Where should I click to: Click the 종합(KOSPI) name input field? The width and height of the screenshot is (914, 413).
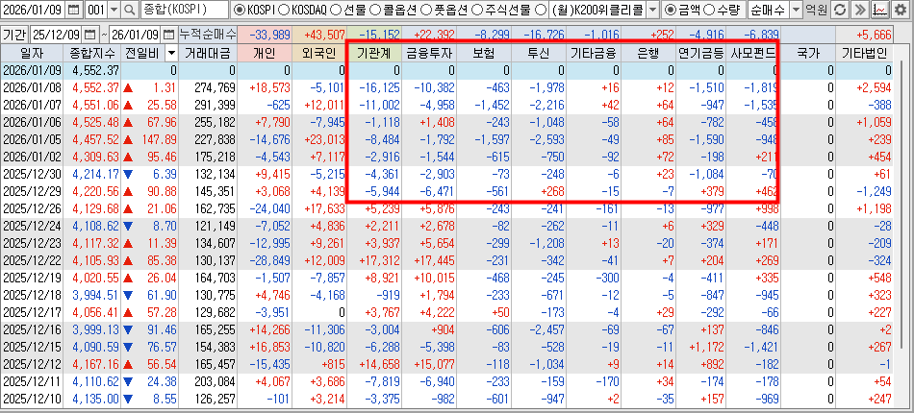click(185, 10)
